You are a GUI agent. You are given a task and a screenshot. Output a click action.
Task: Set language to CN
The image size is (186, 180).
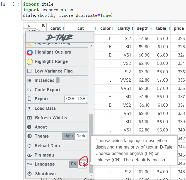[x=82, y=164]
